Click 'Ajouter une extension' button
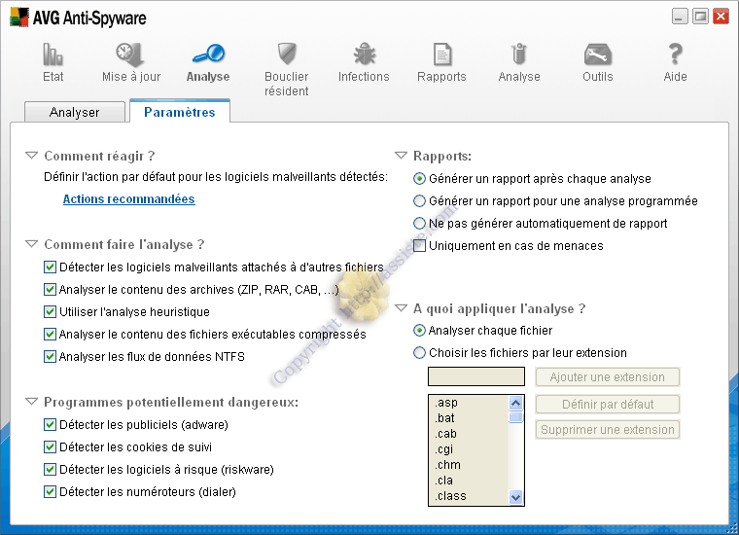Screen dimensions: 739x535 point(607,377)
